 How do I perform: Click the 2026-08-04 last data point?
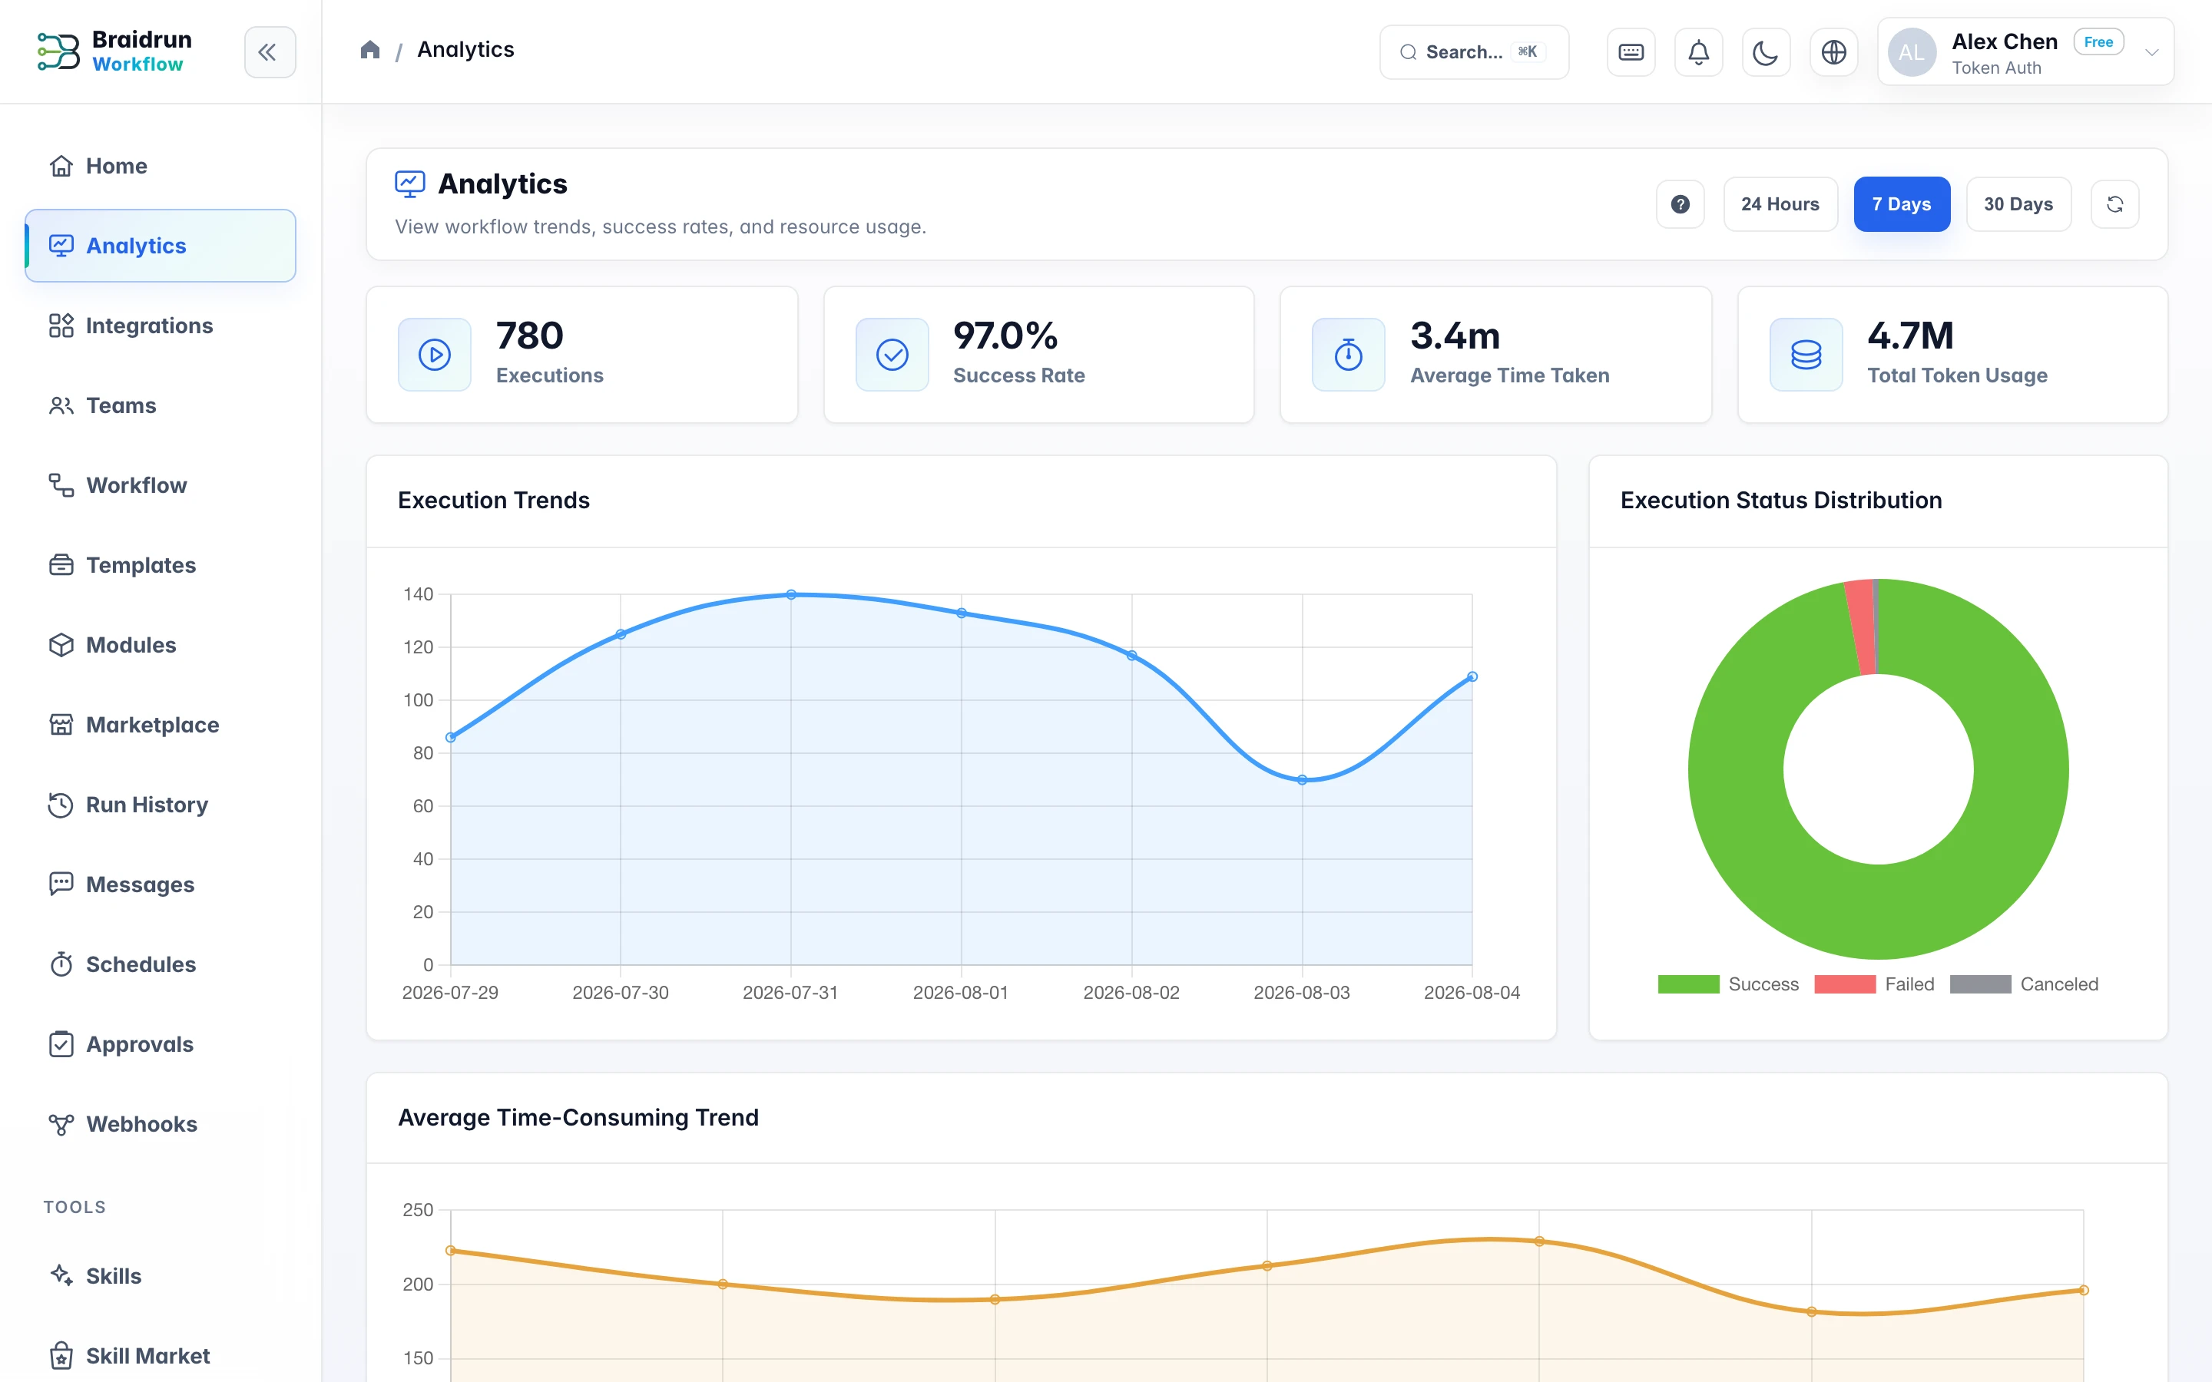[1472, 676]
